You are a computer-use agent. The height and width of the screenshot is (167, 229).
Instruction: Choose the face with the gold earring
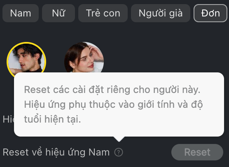[84, 57]
